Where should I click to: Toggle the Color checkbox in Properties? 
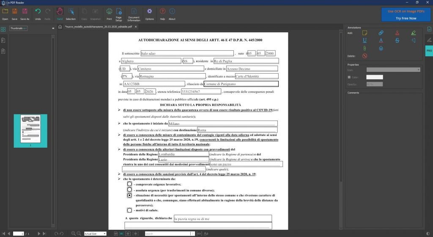point(349,77)
